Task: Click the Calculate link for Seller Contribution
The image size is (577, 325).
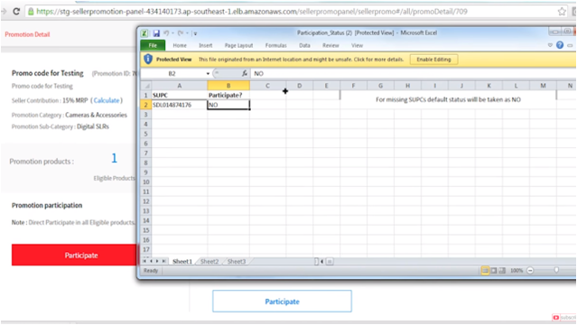Action: 107,100
